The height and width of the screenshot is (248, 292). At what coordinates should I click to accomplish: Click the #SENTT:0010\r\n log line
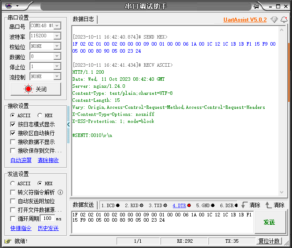92,135
